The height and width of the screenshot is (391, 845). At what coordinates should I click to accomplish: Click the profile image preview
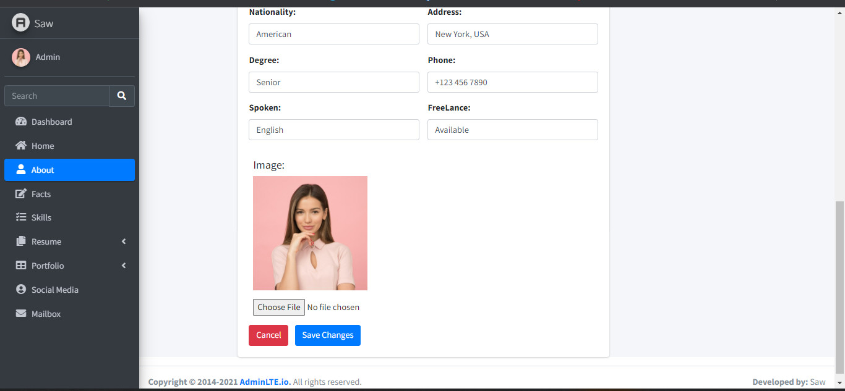[x=310, y=233]
